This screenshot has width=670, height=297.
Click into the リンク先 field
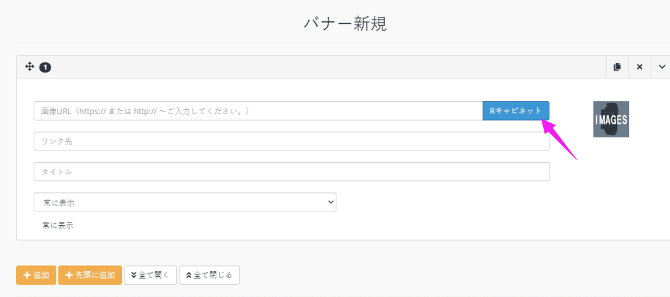pos(292,141)
